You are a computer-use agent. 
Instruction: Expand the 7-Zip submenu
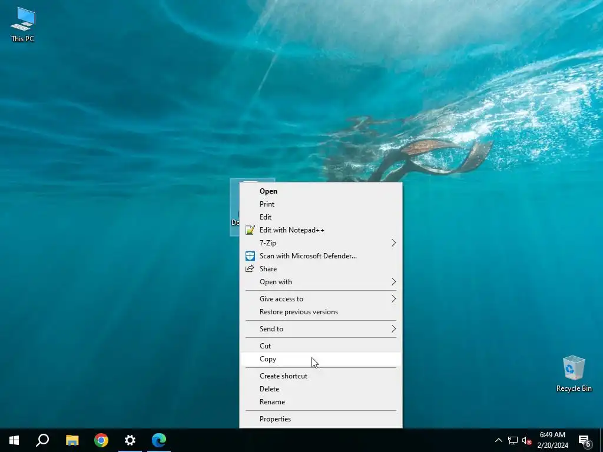click(321, 243)
